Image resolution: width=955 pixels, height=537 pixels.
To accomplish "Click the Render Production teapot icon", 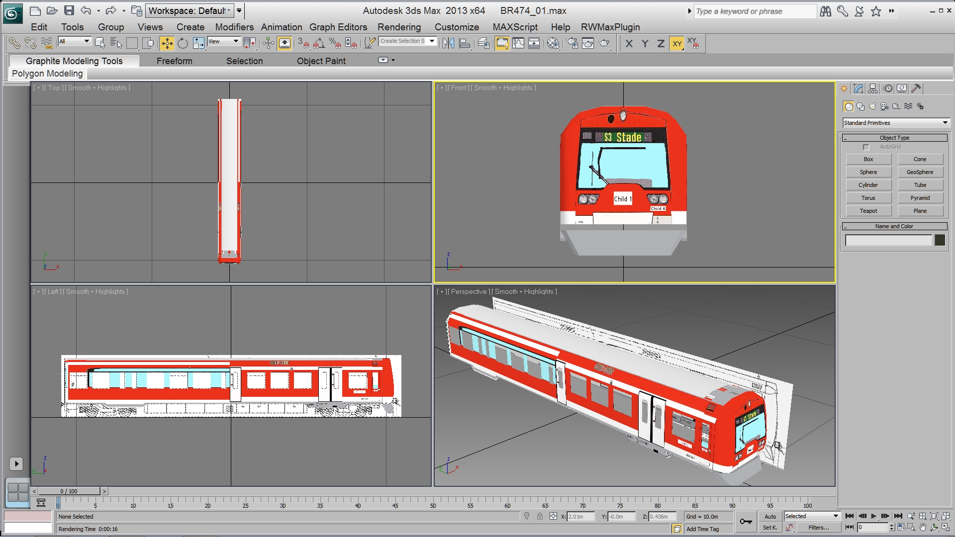I will 604,44.
